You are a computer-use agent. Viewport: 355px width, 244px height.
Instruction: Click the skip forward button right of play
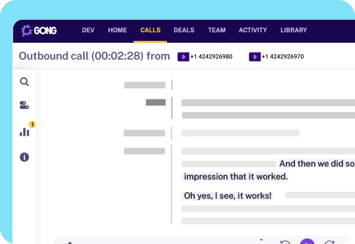329,242
